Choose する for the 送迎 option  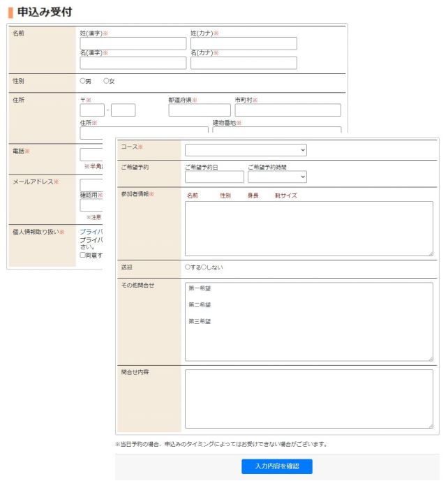tap(187, 267)
